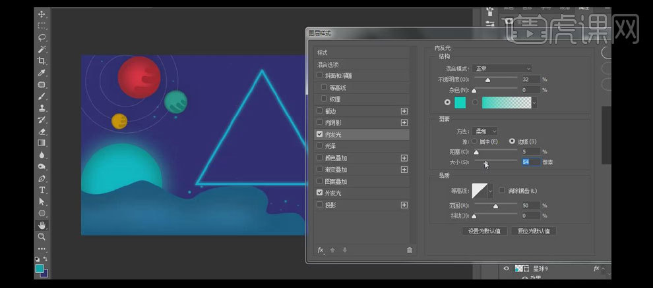Enable the 内阴影 checkbox
The image size is (653, 288).
pos(319,122)
